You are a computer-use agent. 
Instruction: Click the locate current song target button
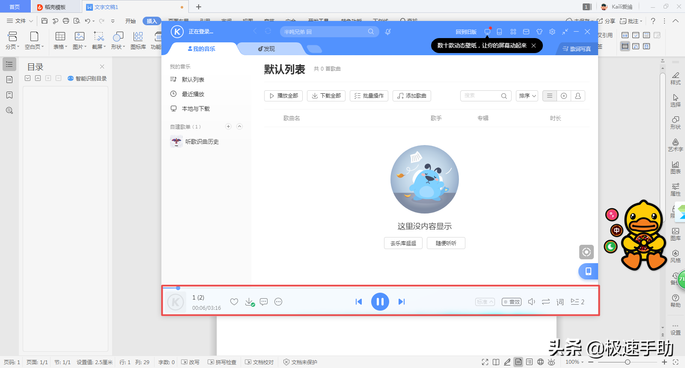[x=587, y=252]
